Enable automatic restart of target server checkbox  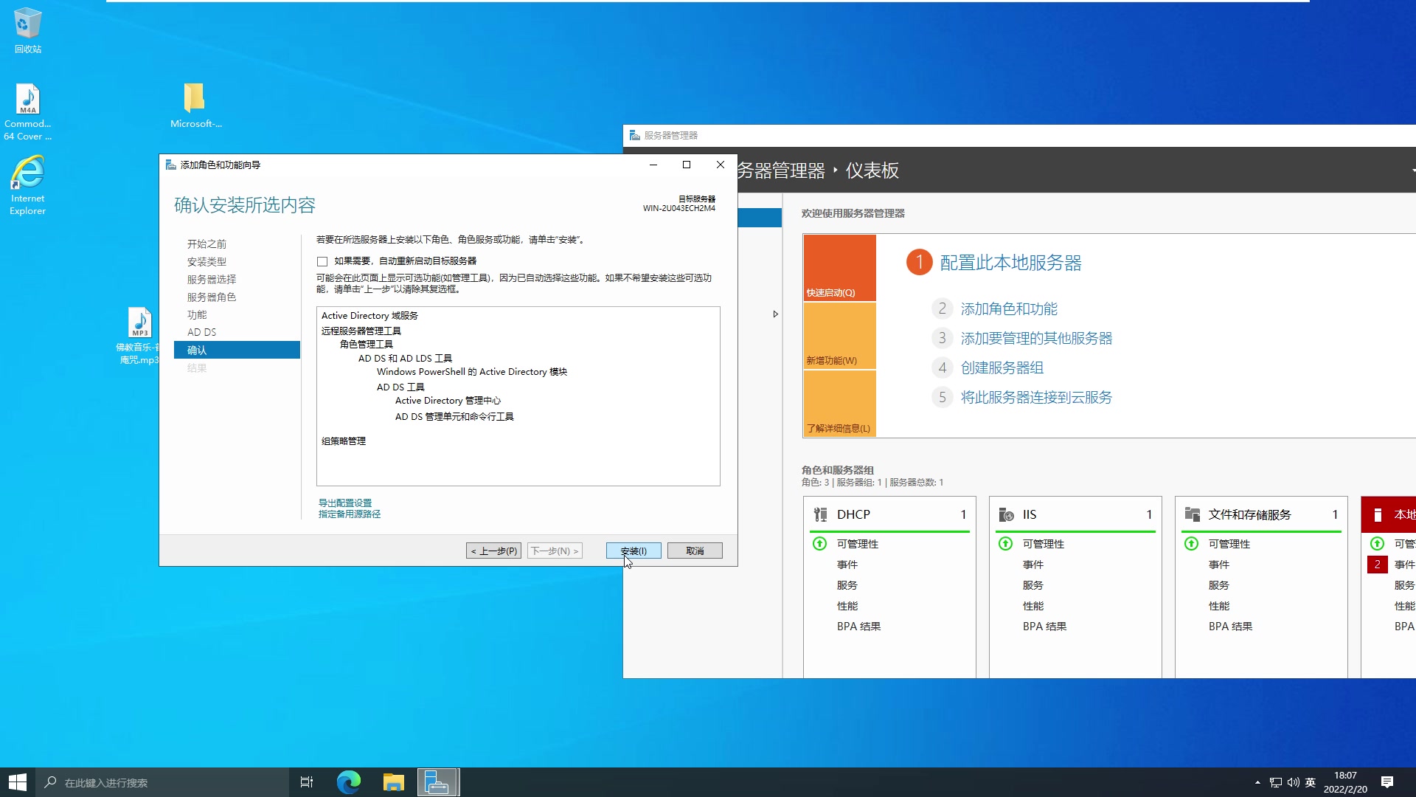322,261
